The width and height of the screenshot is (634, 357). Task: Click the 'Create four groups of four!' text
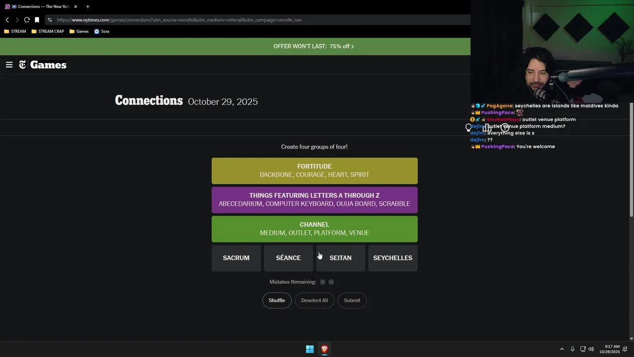[x=315, y=147]
